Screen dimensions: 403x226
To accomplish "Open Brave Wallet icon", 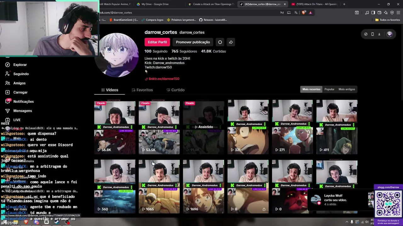I will (x=379, y=13).
